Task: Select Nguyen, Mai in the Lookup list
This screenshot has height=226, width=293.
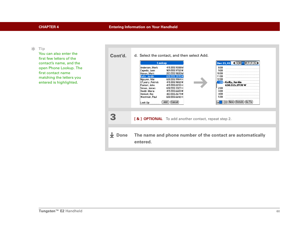Action: [162, 79]
